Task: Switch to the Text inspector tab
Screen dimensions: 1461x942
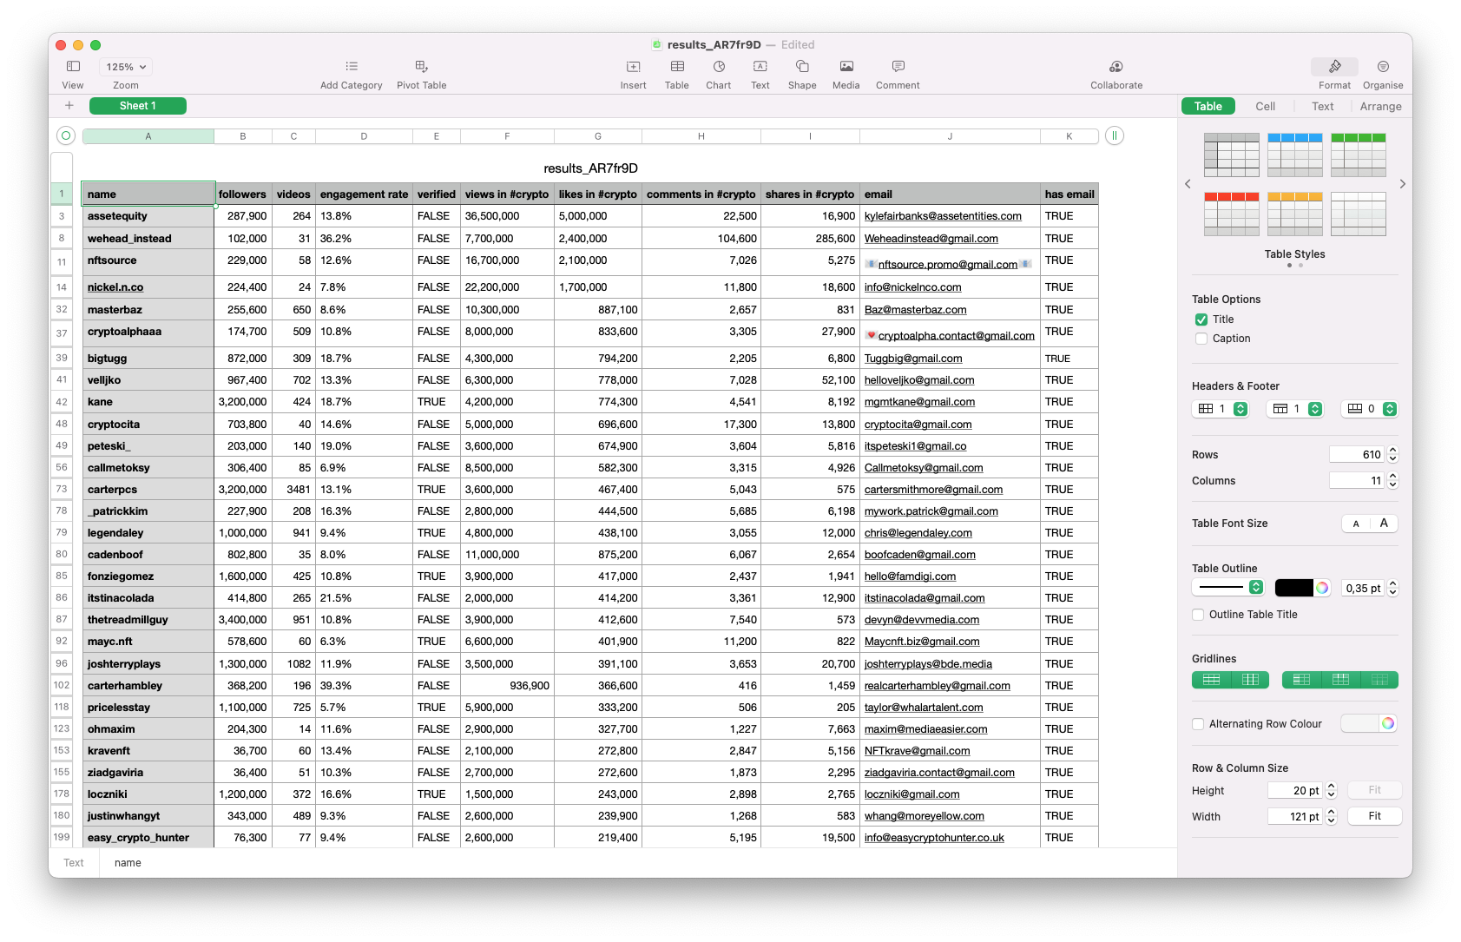Action: point(1322,106)
